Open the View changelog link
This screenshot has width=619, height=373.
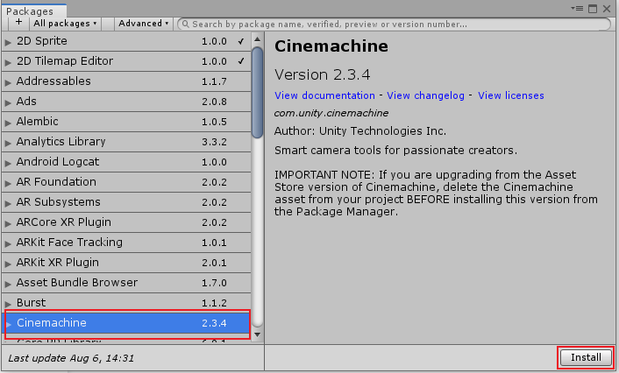pyautogui.click(x=424, y=95)
